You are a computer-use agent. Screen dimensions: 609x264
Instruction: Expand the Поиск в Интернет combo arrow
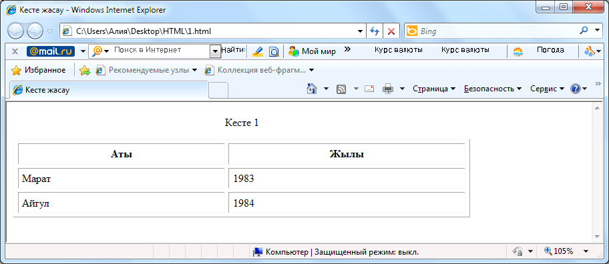pos(215,51)
